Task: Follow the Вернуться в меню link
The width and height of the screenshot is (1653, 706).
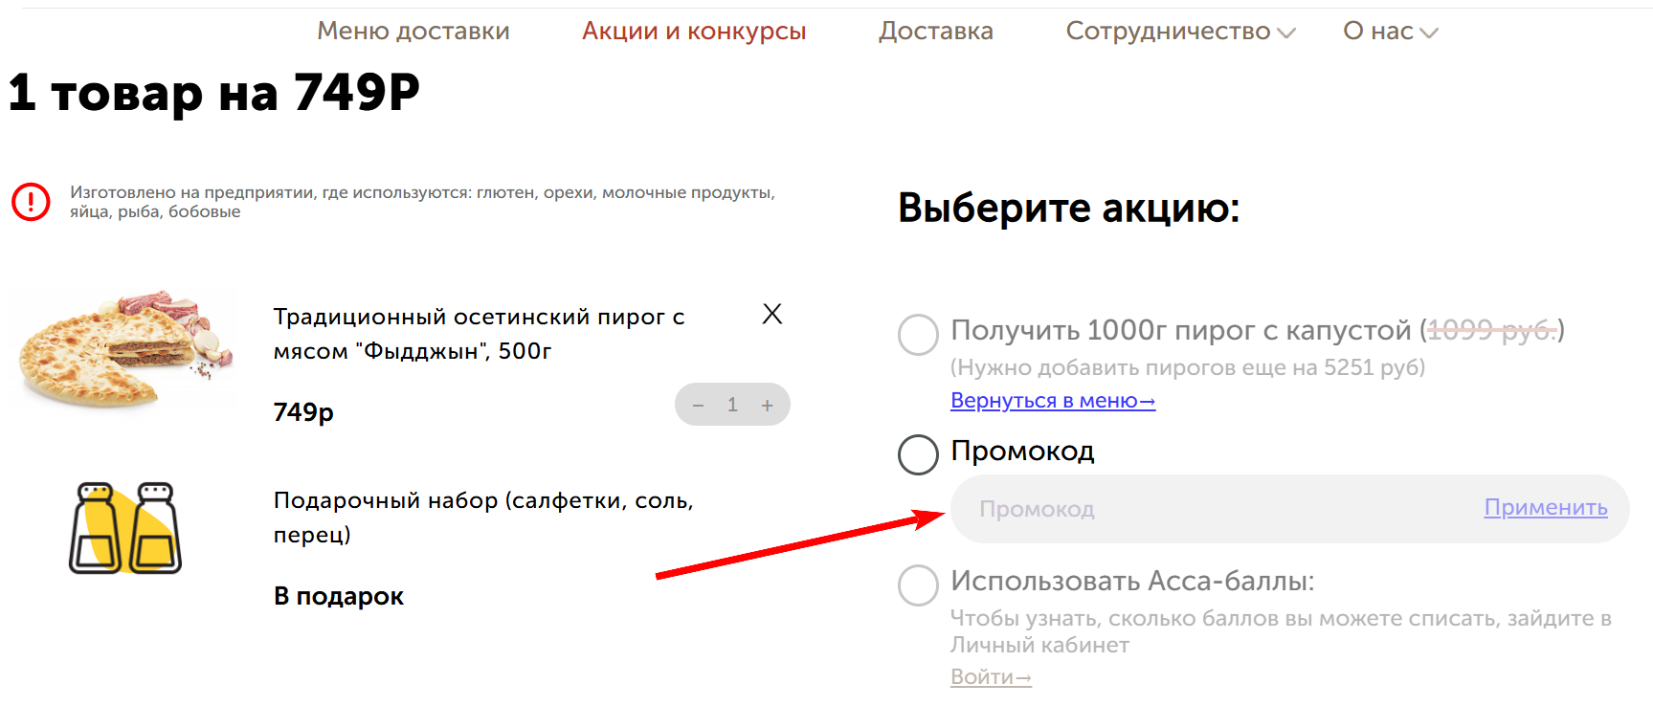Action: point(1052,401)
